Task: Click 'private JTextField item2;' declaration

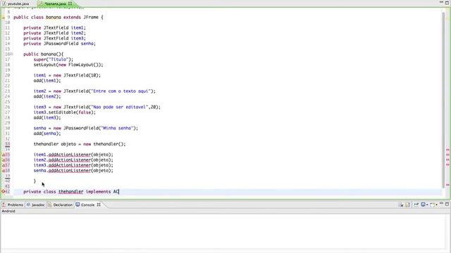Action: pyautogui.click(x=55, y=33)
